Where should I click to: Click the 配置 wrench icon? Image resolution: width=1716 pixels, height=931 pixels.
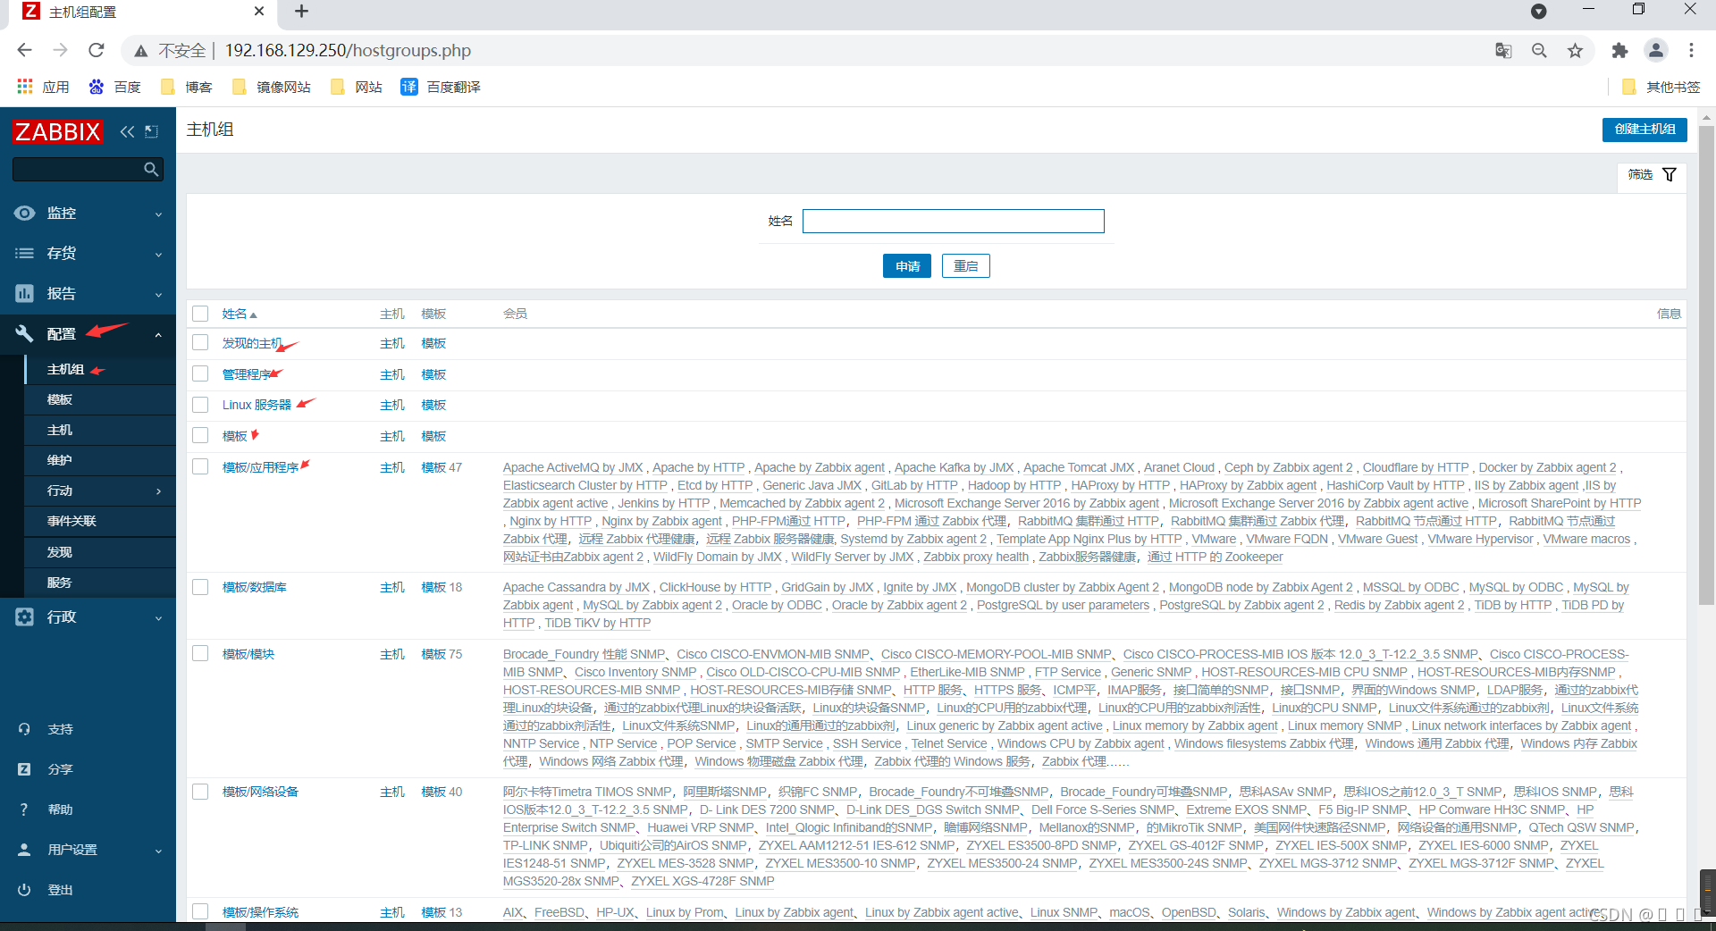click(x=25, y=333)
